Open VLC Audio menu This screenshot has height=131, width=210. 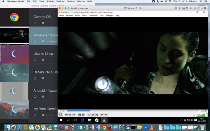(x=77, y=16)
